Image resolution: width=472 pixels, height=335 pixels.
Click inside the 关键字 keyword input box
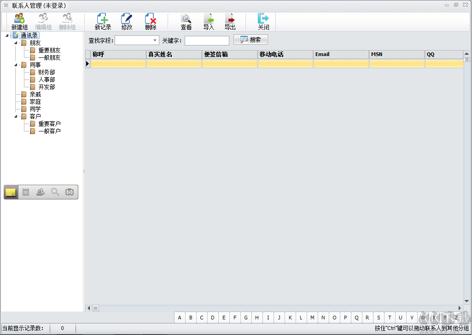click(x=206, y=40)
